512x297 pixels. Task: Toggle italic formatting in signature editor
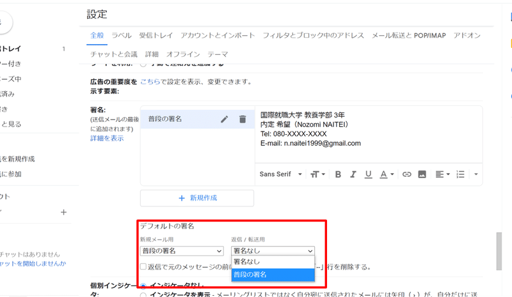pos(353,174)
